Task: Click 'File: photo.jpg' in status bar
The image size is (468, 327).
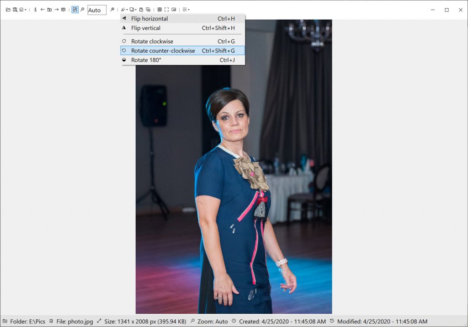Action: (74, 322)
